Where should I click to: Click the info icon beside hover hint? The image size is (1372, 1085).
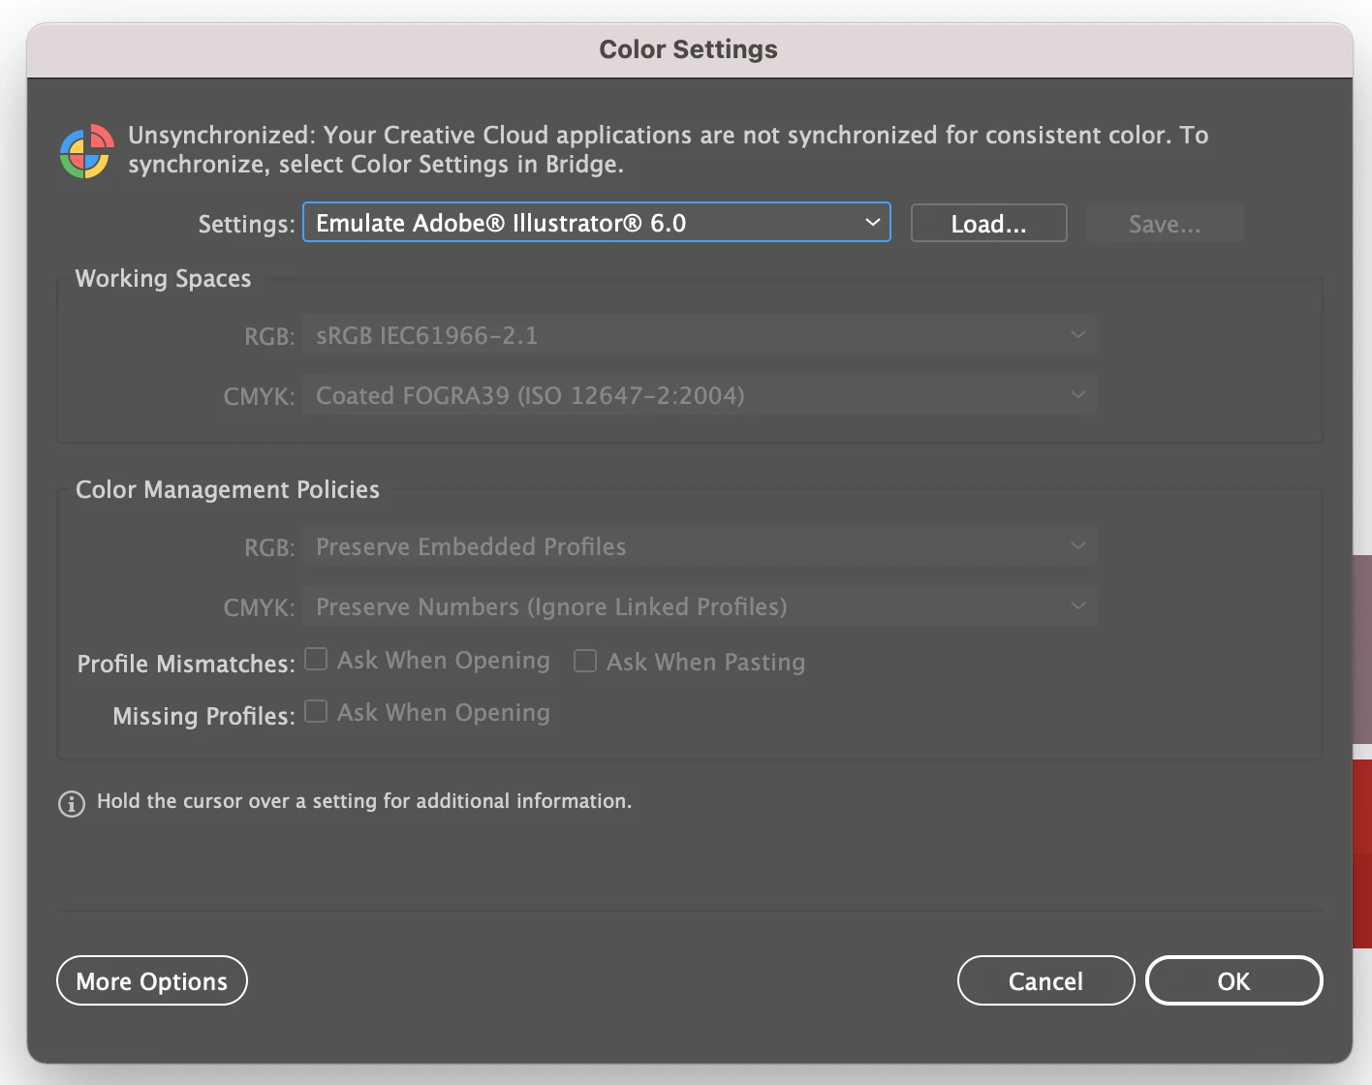coord(72,803)
